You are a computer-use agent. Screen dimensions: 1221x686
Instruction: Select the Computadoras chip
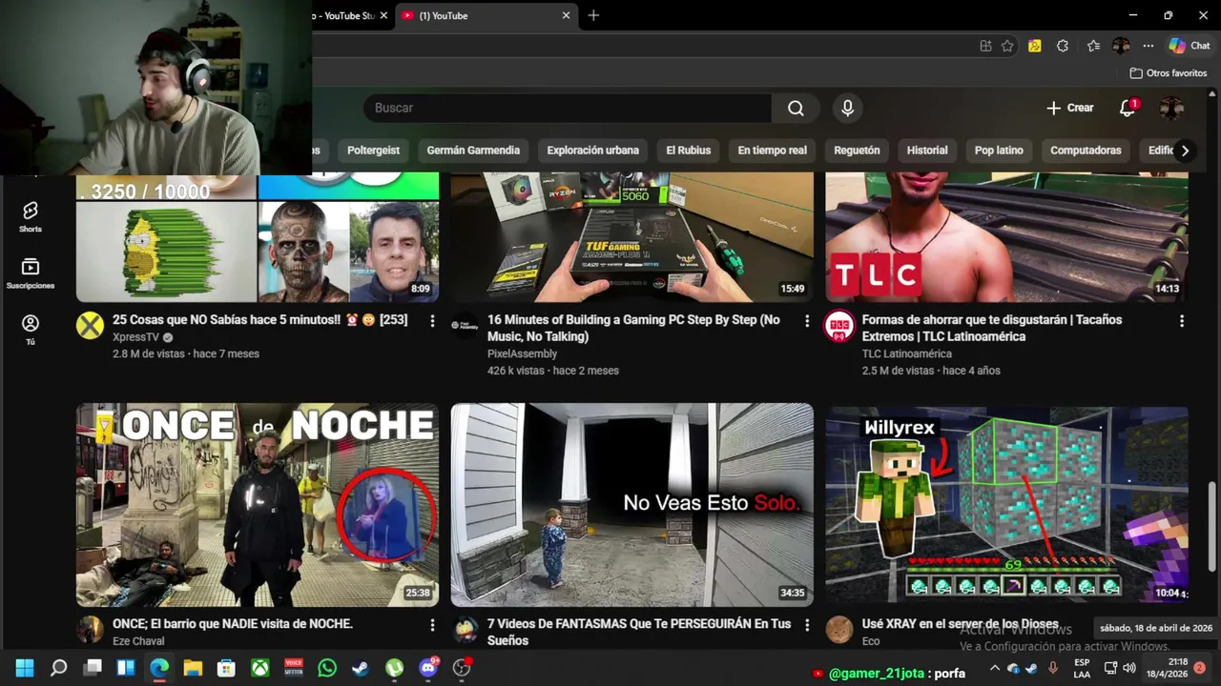[1086, 151]
